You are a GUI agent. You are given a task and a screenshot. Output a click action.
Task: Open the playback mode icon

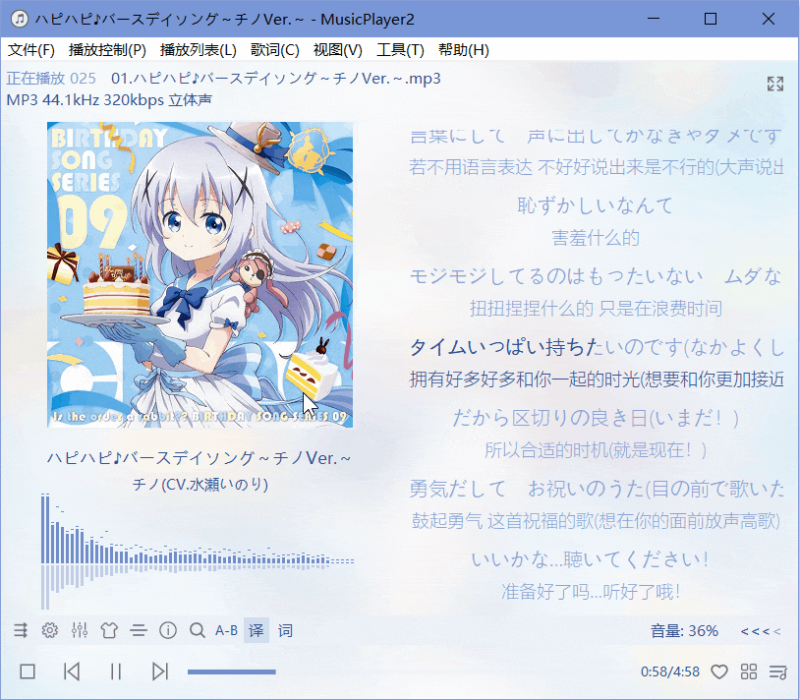pos(20,630)
